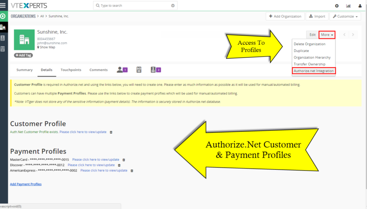Open Authorize.net Integration menu item
Viewport: 367px width, 209px height.
313,71
